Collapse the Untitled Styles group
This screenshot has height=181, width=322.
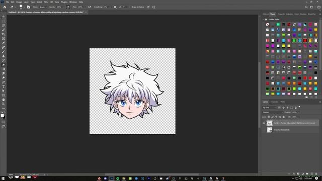[263, 19]
